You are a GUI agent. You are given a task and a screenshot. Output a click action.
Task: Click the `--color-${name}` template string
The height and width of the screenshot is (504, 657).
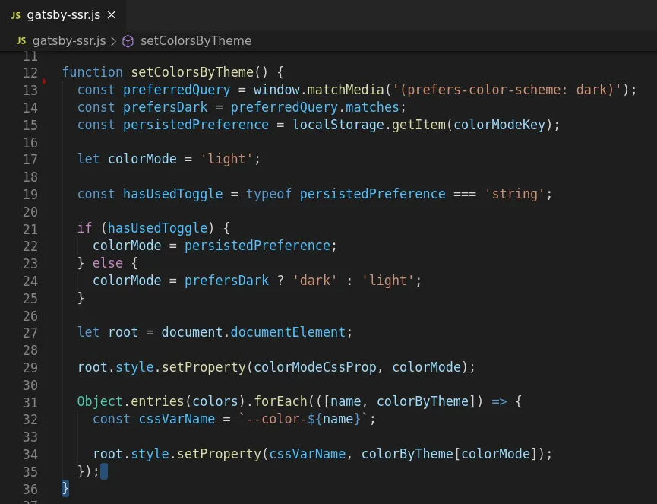click(304, 419)
